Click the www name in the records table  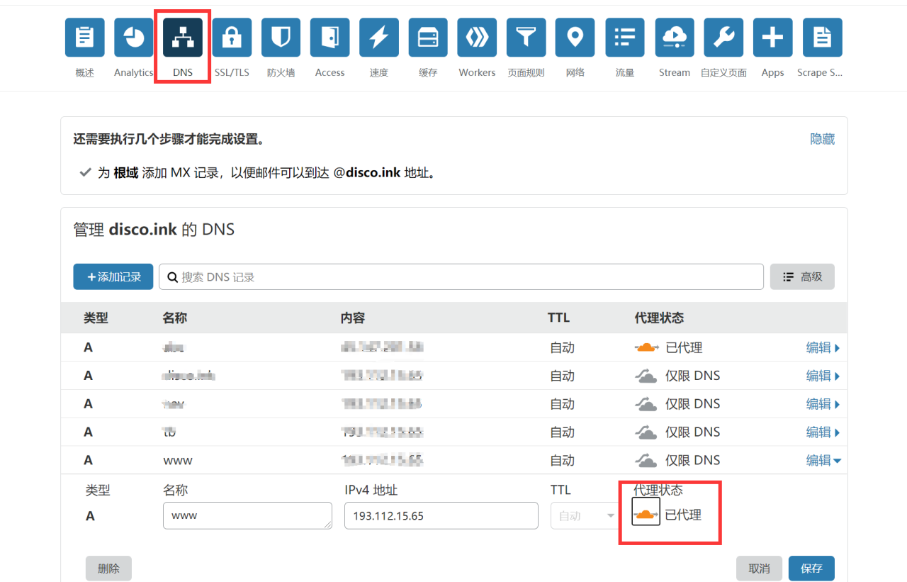[x=178, y=460]
